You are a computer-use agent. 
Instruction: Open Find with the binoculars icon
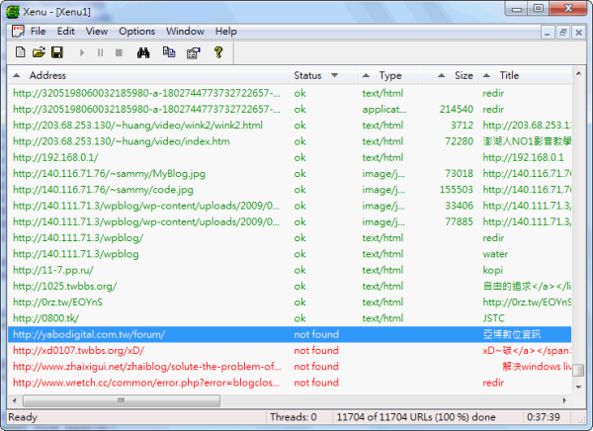(x=142, y=51)
